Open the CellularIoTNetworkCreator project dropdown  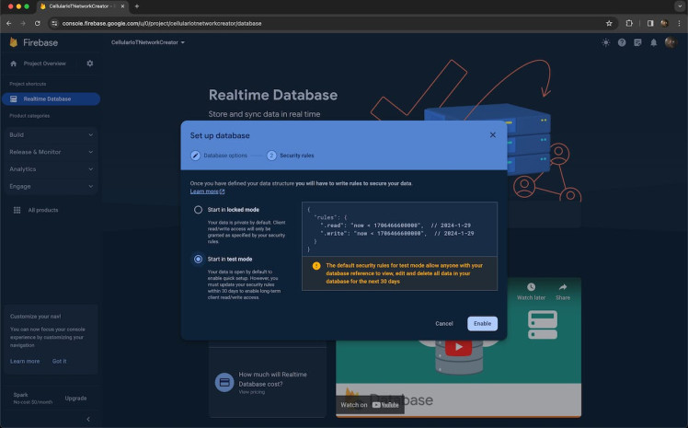[148, 42]
